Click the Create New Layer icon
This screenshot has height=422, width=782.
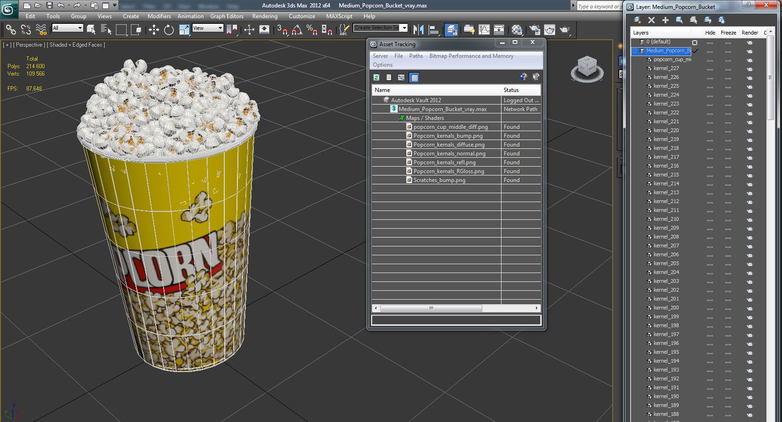click(x=637, y=20)
